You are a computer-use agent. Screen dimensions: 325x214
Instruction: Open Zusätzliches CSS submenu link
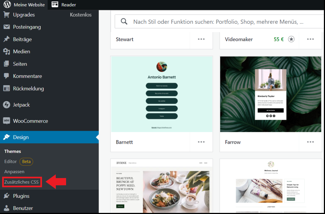[x=22, y=182]
